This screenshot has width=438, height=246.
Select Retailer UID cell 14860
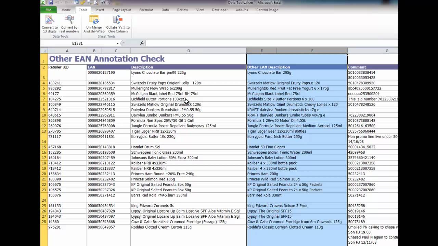(x=67, y=222)
